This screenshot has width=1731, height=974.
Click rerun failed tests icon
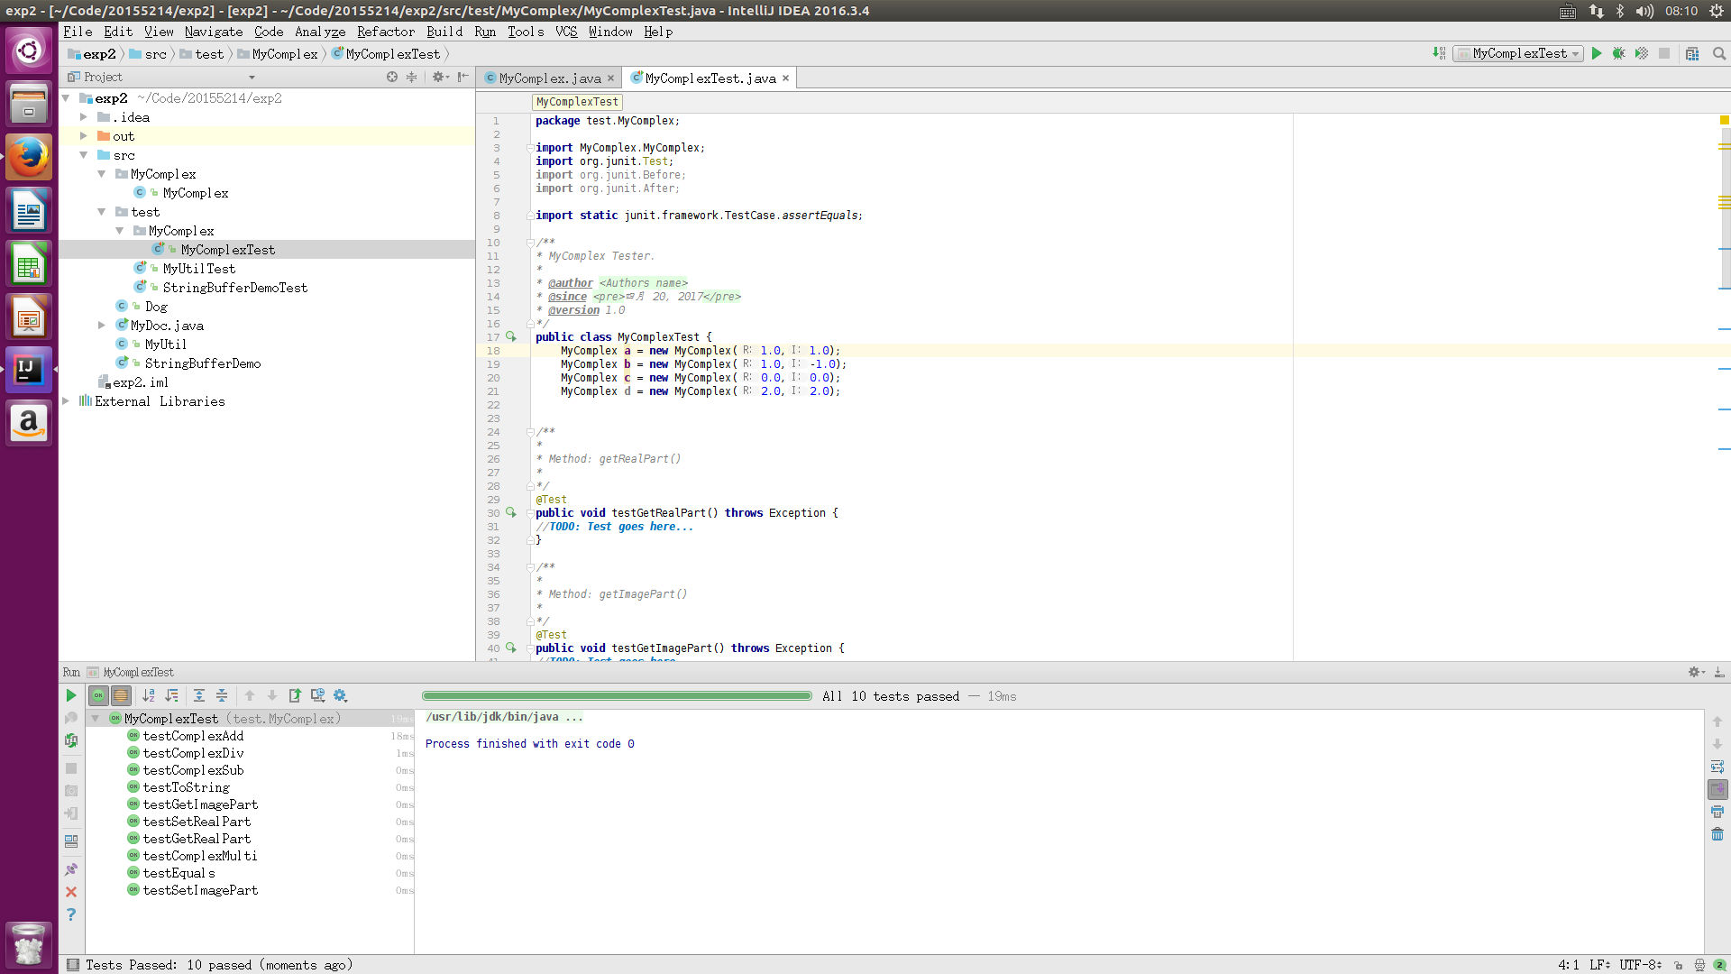coord(71,718)
